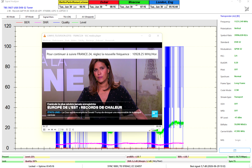Mute VLC audio via speaker icon
This screenshot has height=168, width=252.
point(150,130)
